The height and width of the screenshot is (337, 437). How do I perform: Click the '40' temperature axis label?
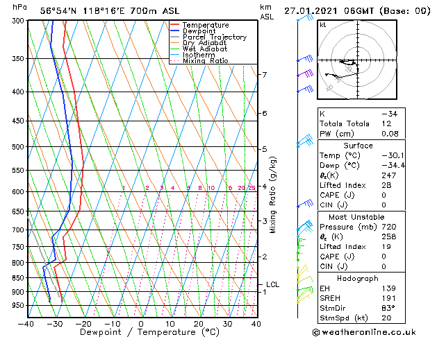[x=256, y=324]
